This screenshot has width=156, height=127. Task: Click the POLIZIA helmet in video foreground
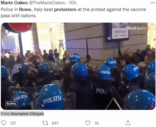click(x=51, y=97)
